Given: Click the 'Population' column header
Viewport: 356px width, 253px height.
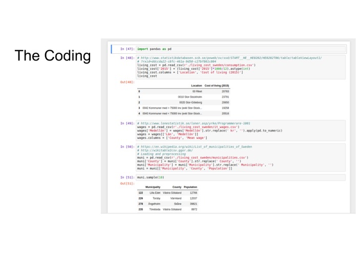Looking at the screenshot, I should [191, 187].
